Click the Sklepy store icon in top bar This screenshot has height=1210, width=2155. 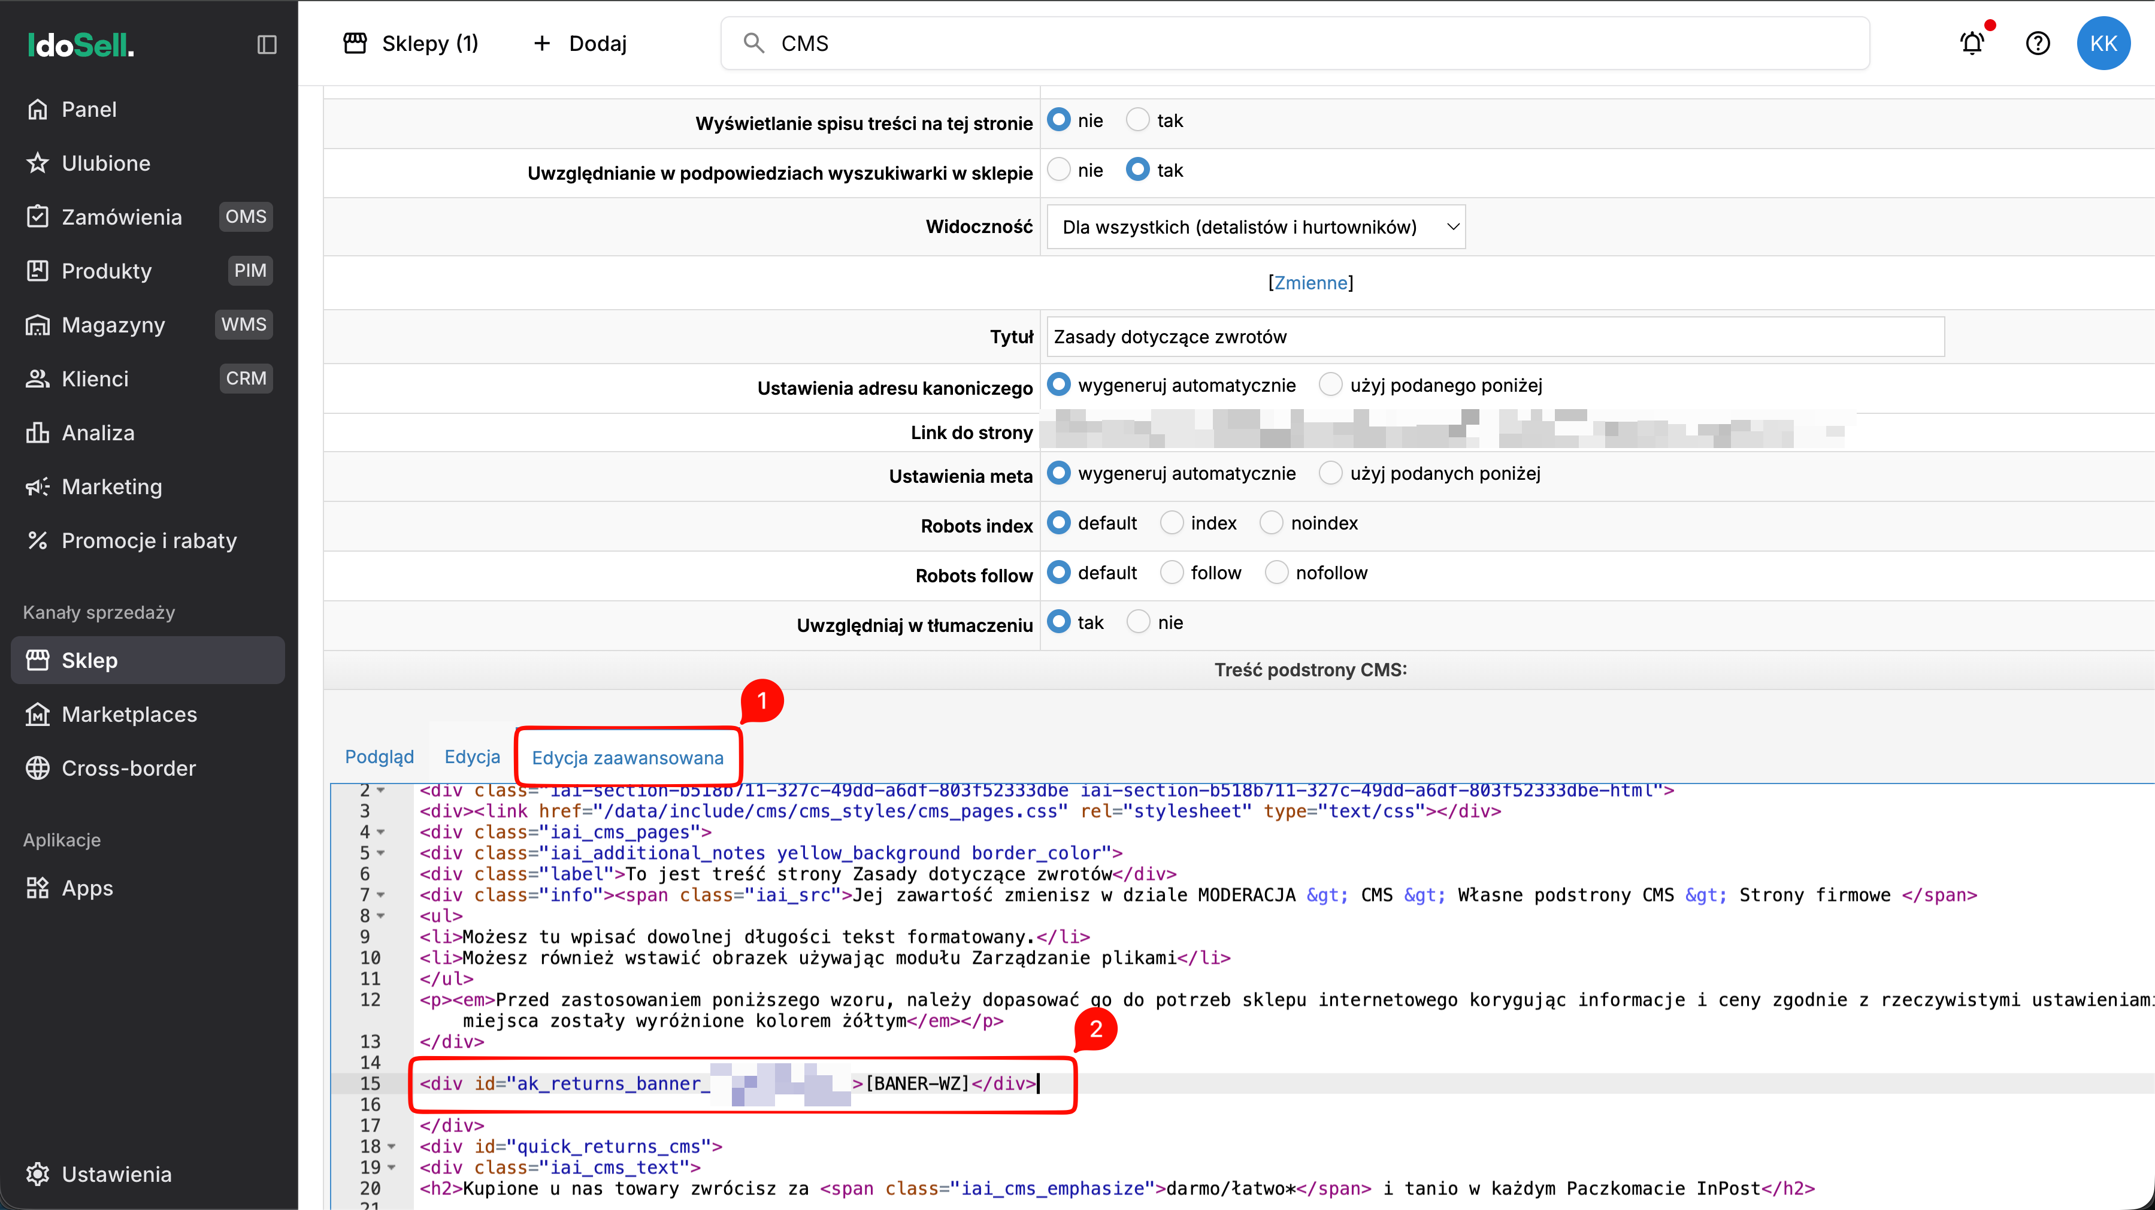(x=356, y=43)
